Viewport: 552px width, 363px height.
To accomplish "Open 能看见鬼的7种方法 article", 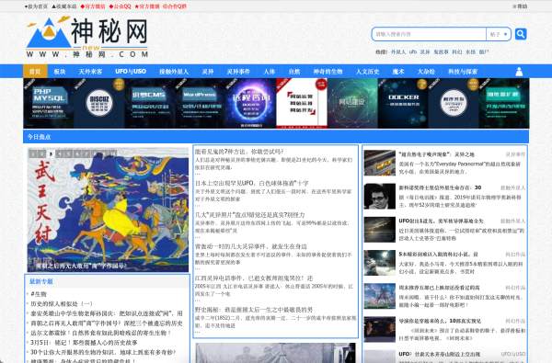I will [239, 152].
